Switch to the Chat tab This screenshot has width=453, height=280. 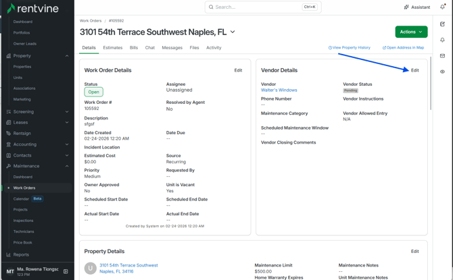[149, 48]
